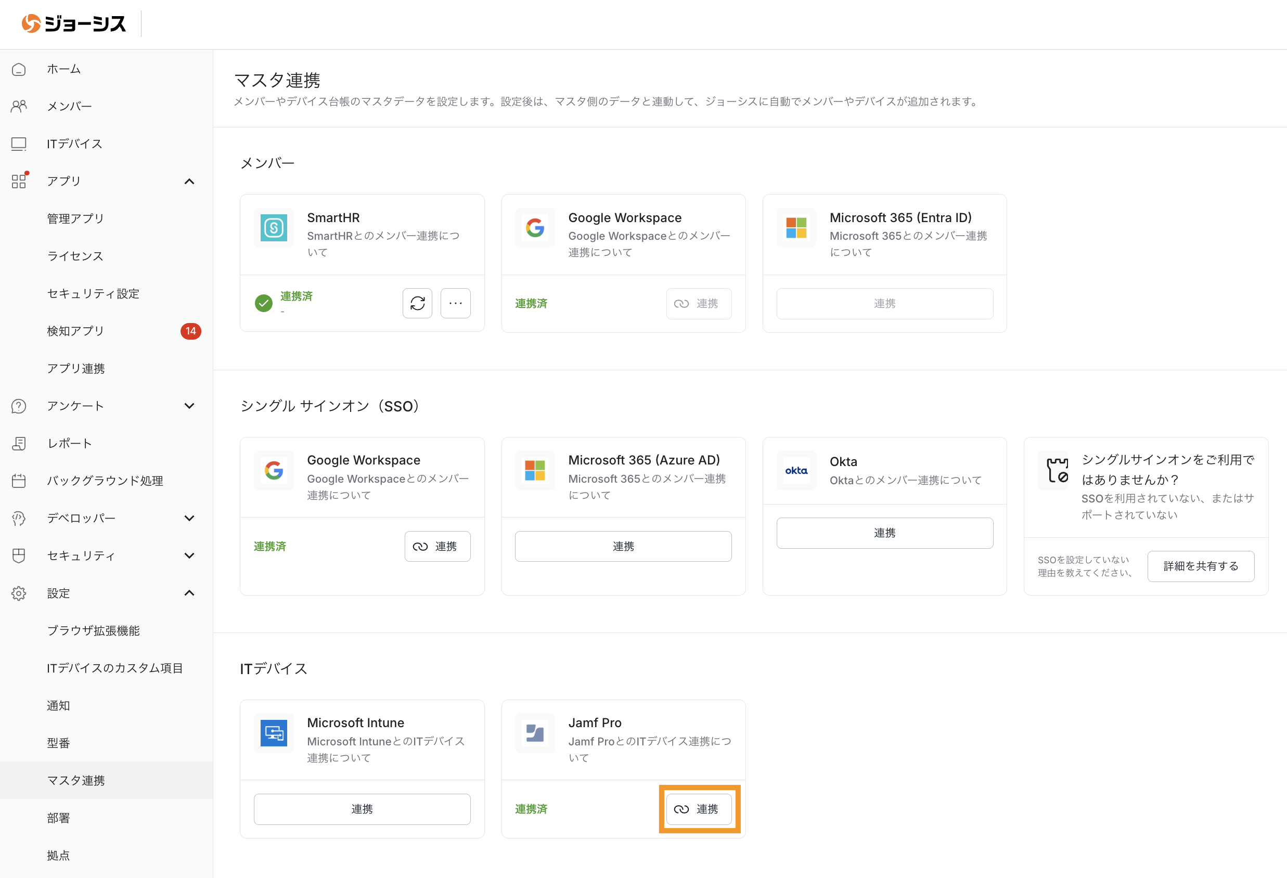The image size is (1287, 878).
Task: Click the SmartHR sync refresh icon
Action: click(x=417, y=303)
